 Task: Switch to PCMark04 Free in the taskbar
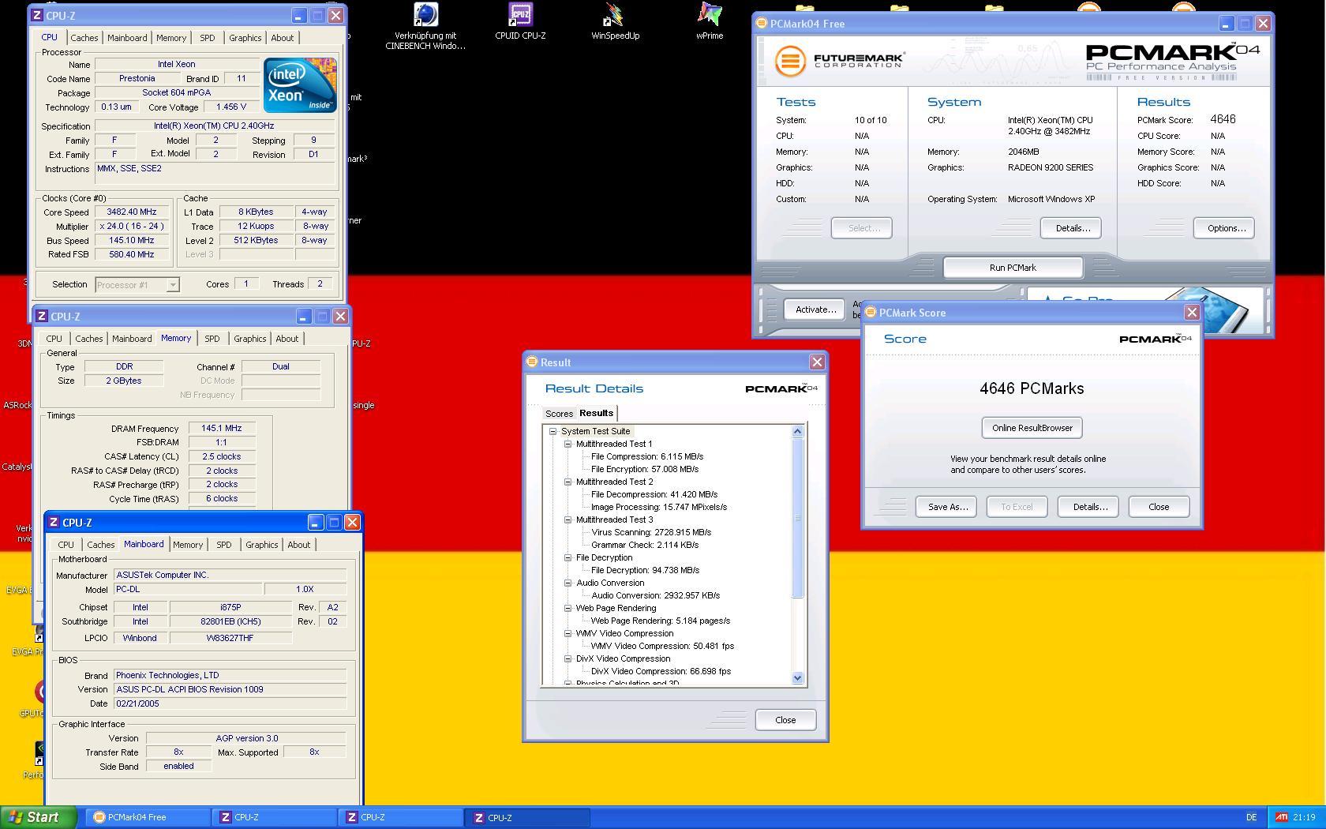148,817
